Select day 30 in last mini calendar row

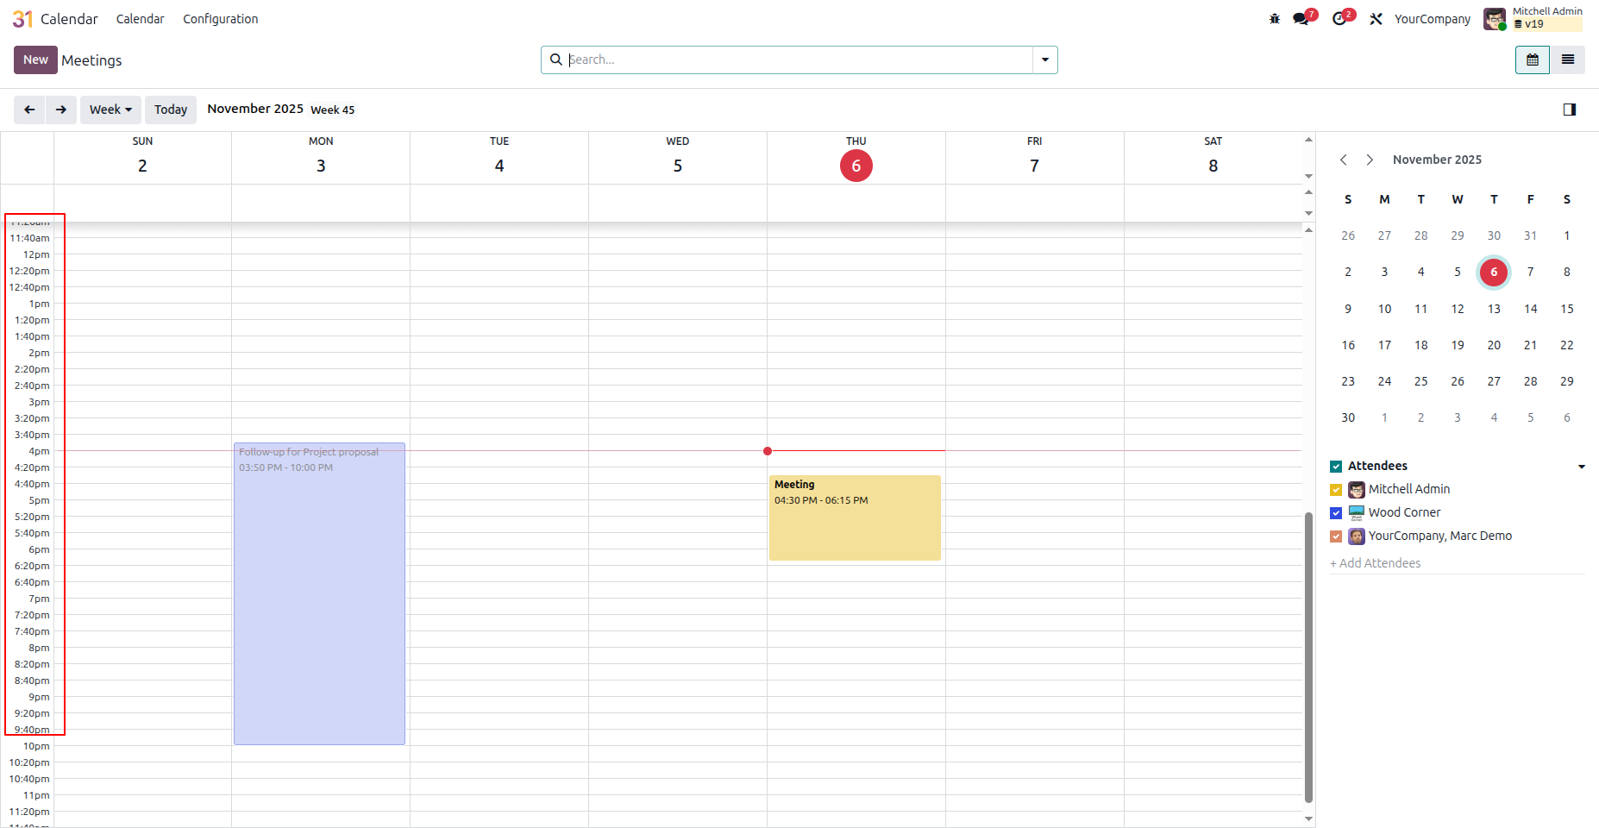(1348, 417)
